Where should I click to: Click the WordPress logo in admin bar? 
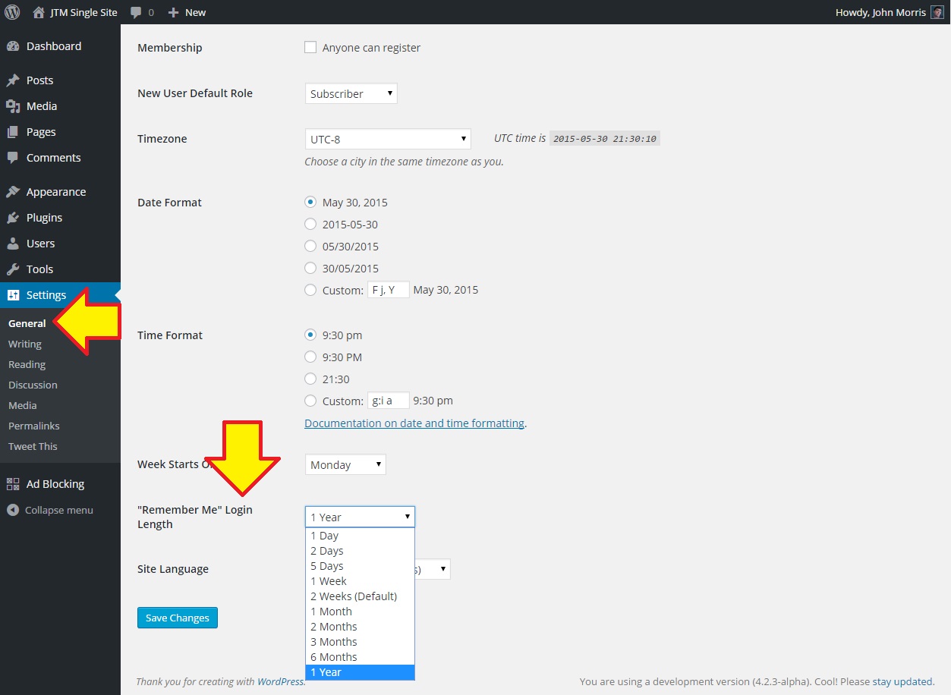click(11, 11)
